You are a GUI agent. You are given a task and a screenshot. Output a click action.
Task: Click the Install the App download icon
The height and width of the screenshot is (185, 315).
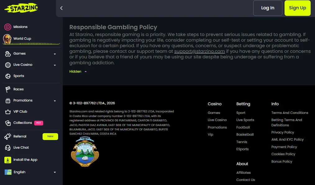pyautogui.click(x=8, y=160)
